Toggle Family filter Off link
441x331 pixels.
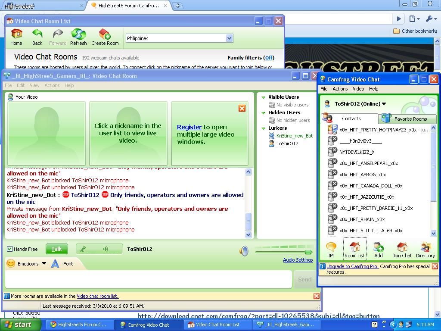(269, 58)
